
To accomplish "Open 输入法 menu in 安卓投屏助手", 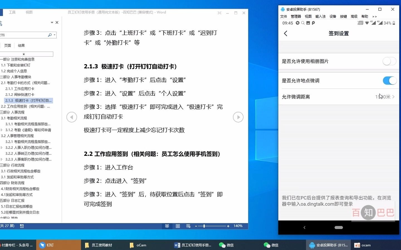I will 320,17.
